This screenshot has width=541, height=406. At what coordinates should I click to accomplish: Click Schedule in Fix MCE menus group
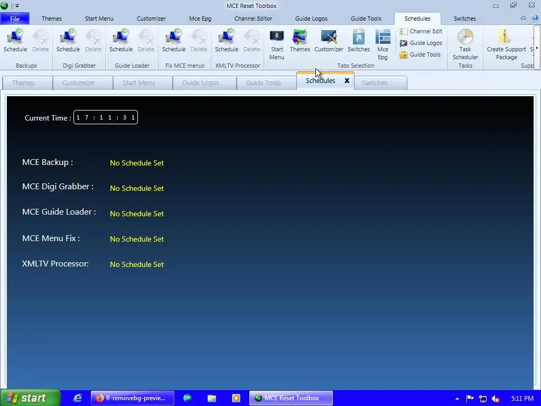click(x=173, y=41)
